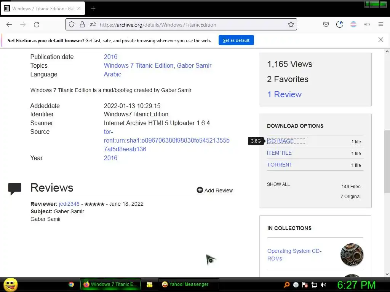Go back to the previous page
Screen dimensions: 390x292
click(x=9, y=25)
